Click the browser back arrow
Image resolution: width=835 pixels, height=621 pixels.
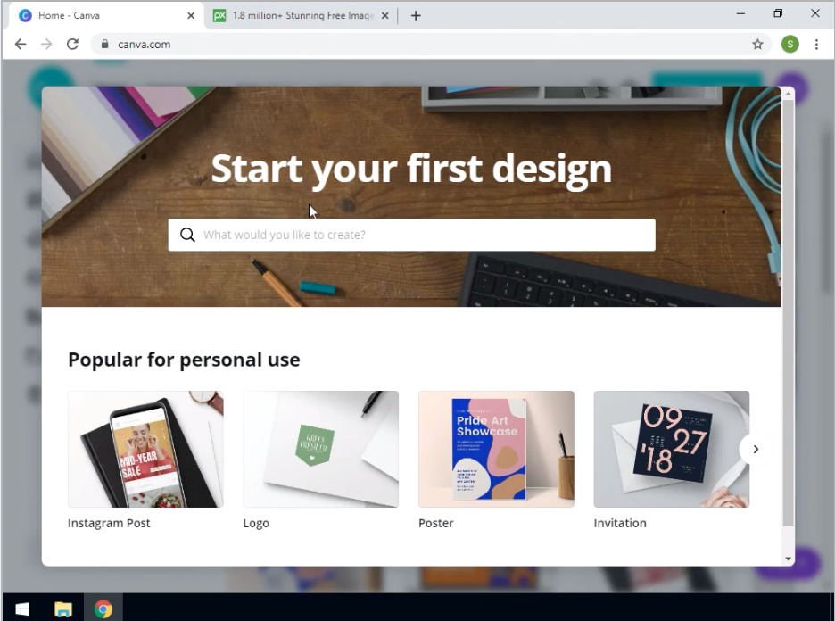21,45
